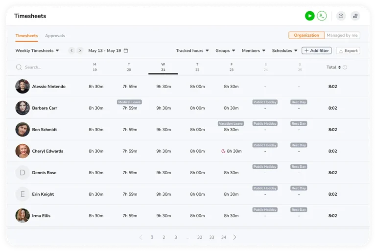Open the green user clock-in icon
The width and height of the screenshot is (376, 252).
322,16
